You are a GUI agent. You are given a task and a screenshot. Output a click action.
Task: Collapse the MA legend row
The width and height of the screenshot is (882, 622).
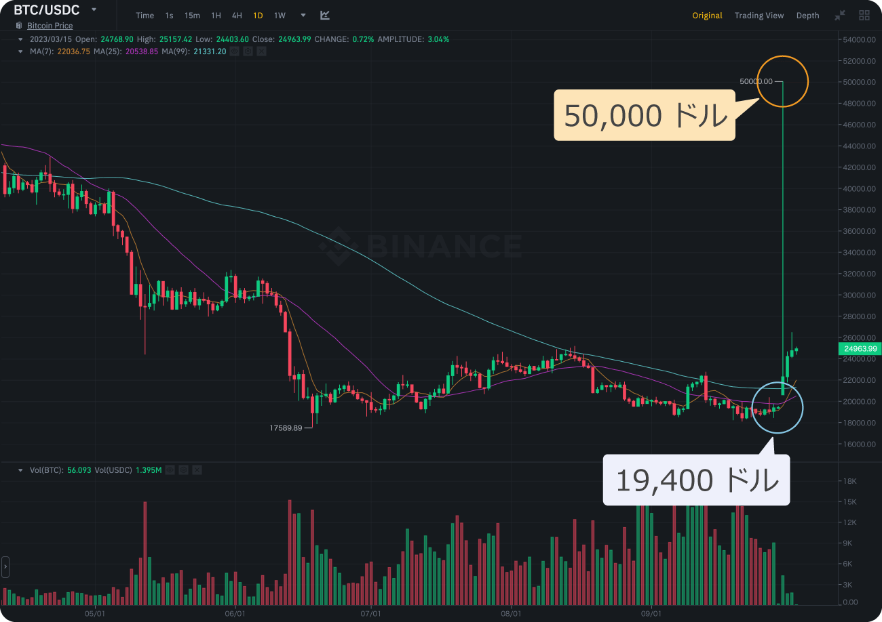20,51
